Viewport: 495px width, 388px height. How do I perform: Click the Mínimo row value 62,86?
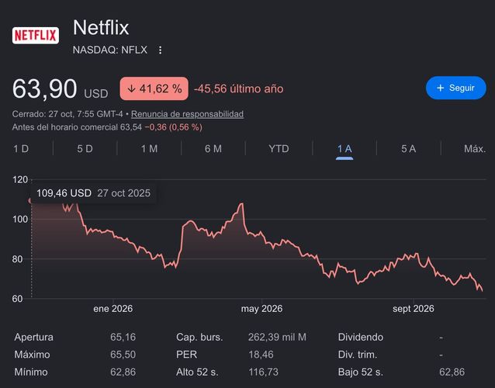123,372
